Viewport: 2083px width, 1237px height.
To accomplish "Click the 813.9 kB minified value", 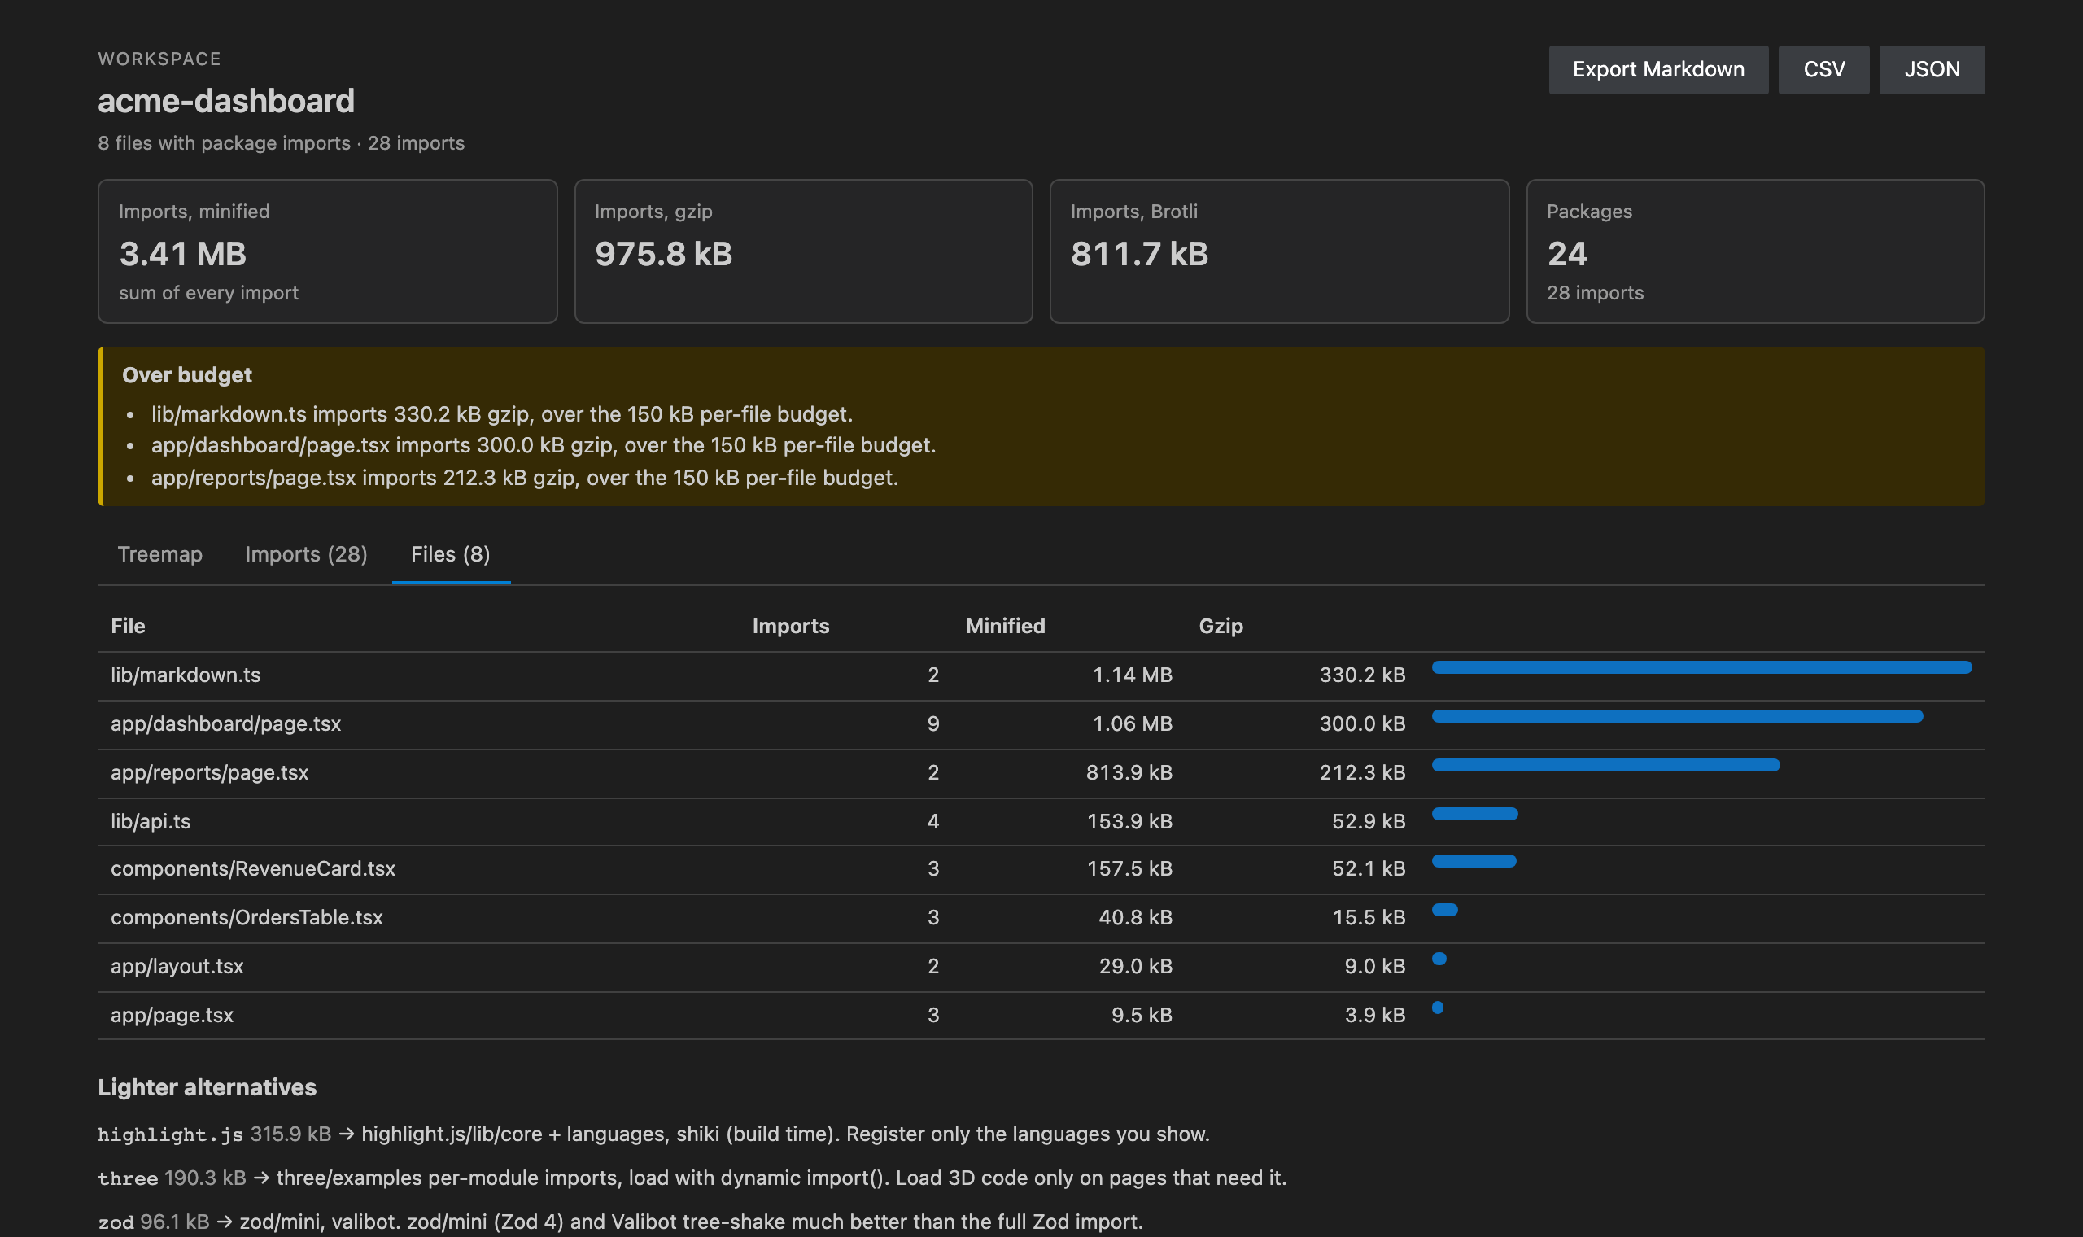I will click(x=1129, y=772).
